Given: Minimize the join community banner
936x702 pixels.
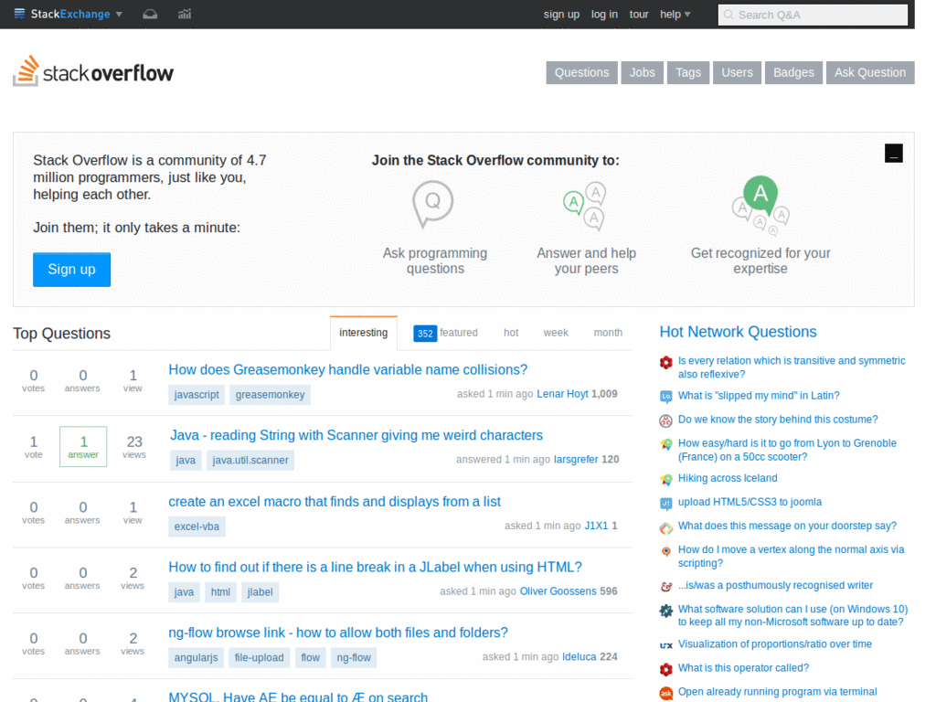Looking at the screenshot, I should pos(894,154).
